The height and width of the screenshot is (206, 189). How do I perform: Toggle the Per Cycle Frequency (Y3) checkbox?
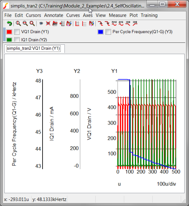[x=108, y=32]
